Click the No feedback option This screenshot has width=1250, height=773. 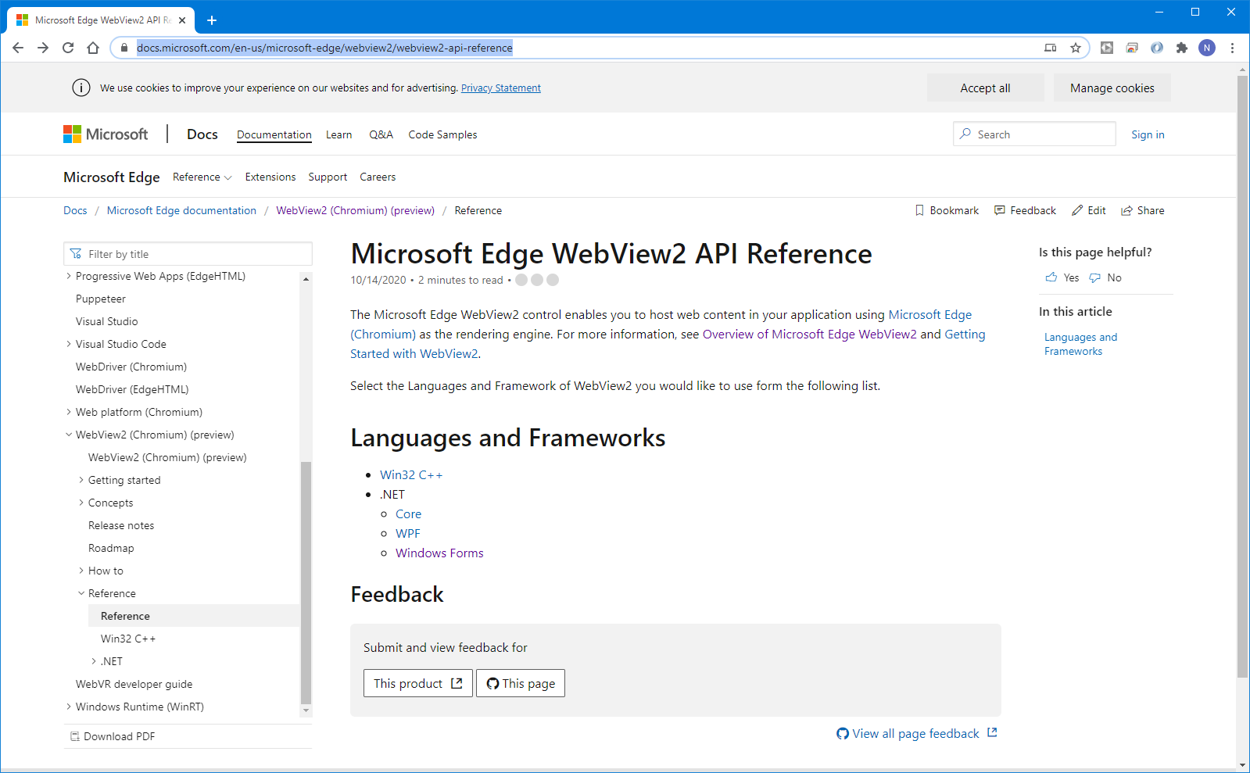coord(1105,277)
